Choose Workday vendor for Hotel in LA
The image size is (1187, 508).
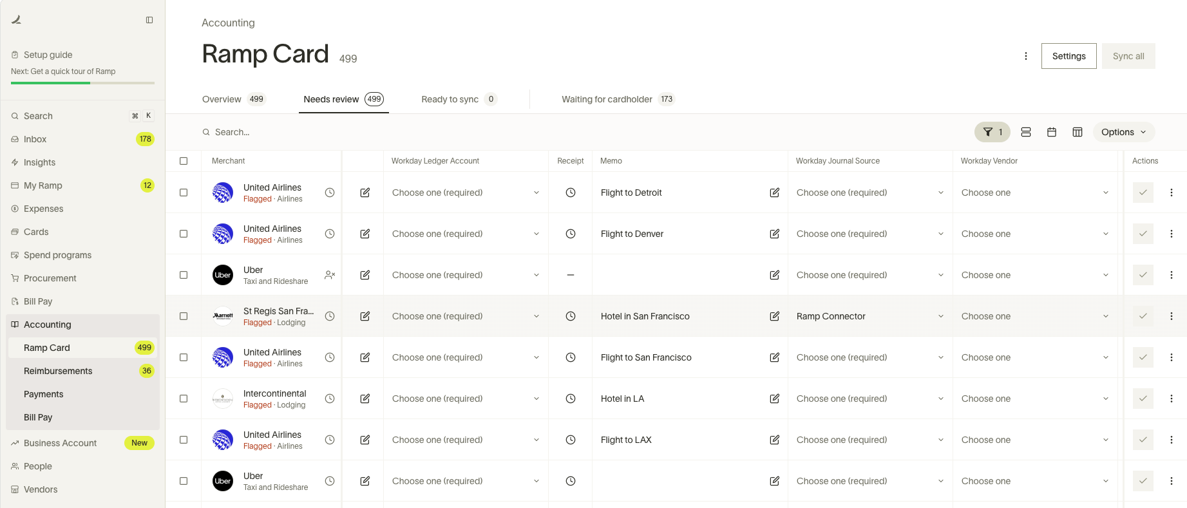[1035, 399]
